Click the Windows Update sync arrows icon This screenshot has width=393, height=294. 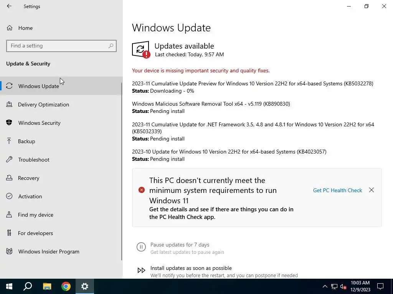9,86
